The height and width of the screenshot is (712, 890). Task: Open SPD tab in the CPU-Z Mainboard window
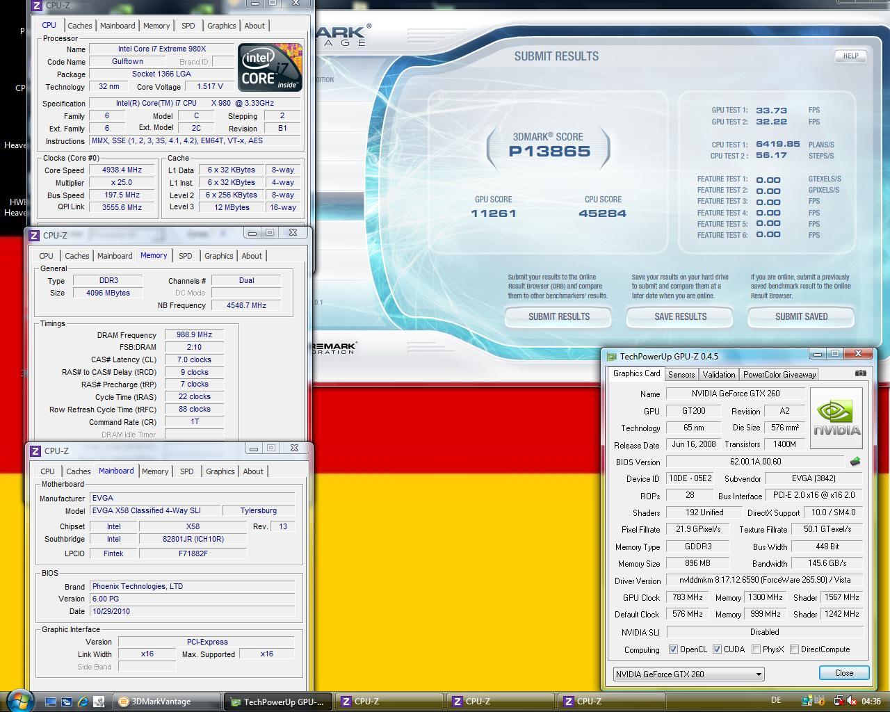click(186, 471)
